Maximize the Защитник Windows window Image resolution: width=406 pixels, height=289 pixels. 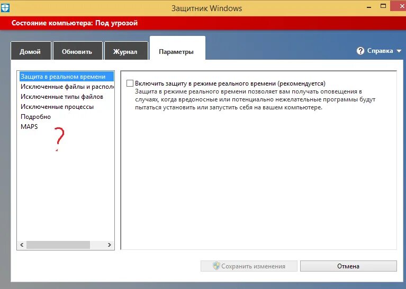click(383, 6)
